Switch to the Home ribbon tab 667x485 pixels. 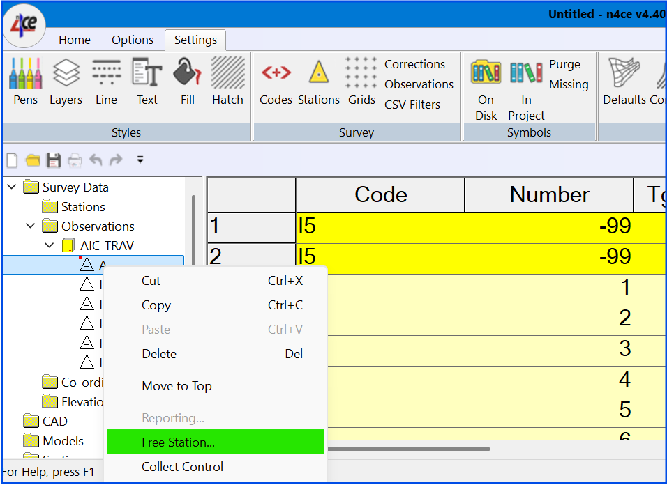75,40
